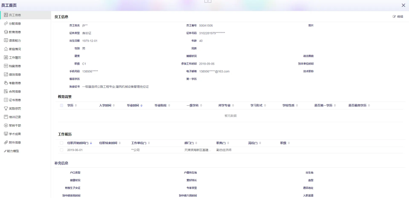Sort work history by 职级
Image resolution: width=409 pixels, height=199 pixels.
tap(289, 143)
